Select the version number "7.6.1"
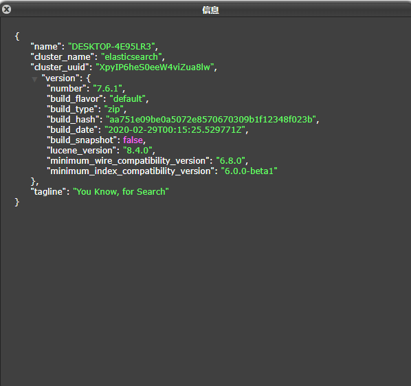This screenshot has width=411, height=386. (x=107, y=89)
